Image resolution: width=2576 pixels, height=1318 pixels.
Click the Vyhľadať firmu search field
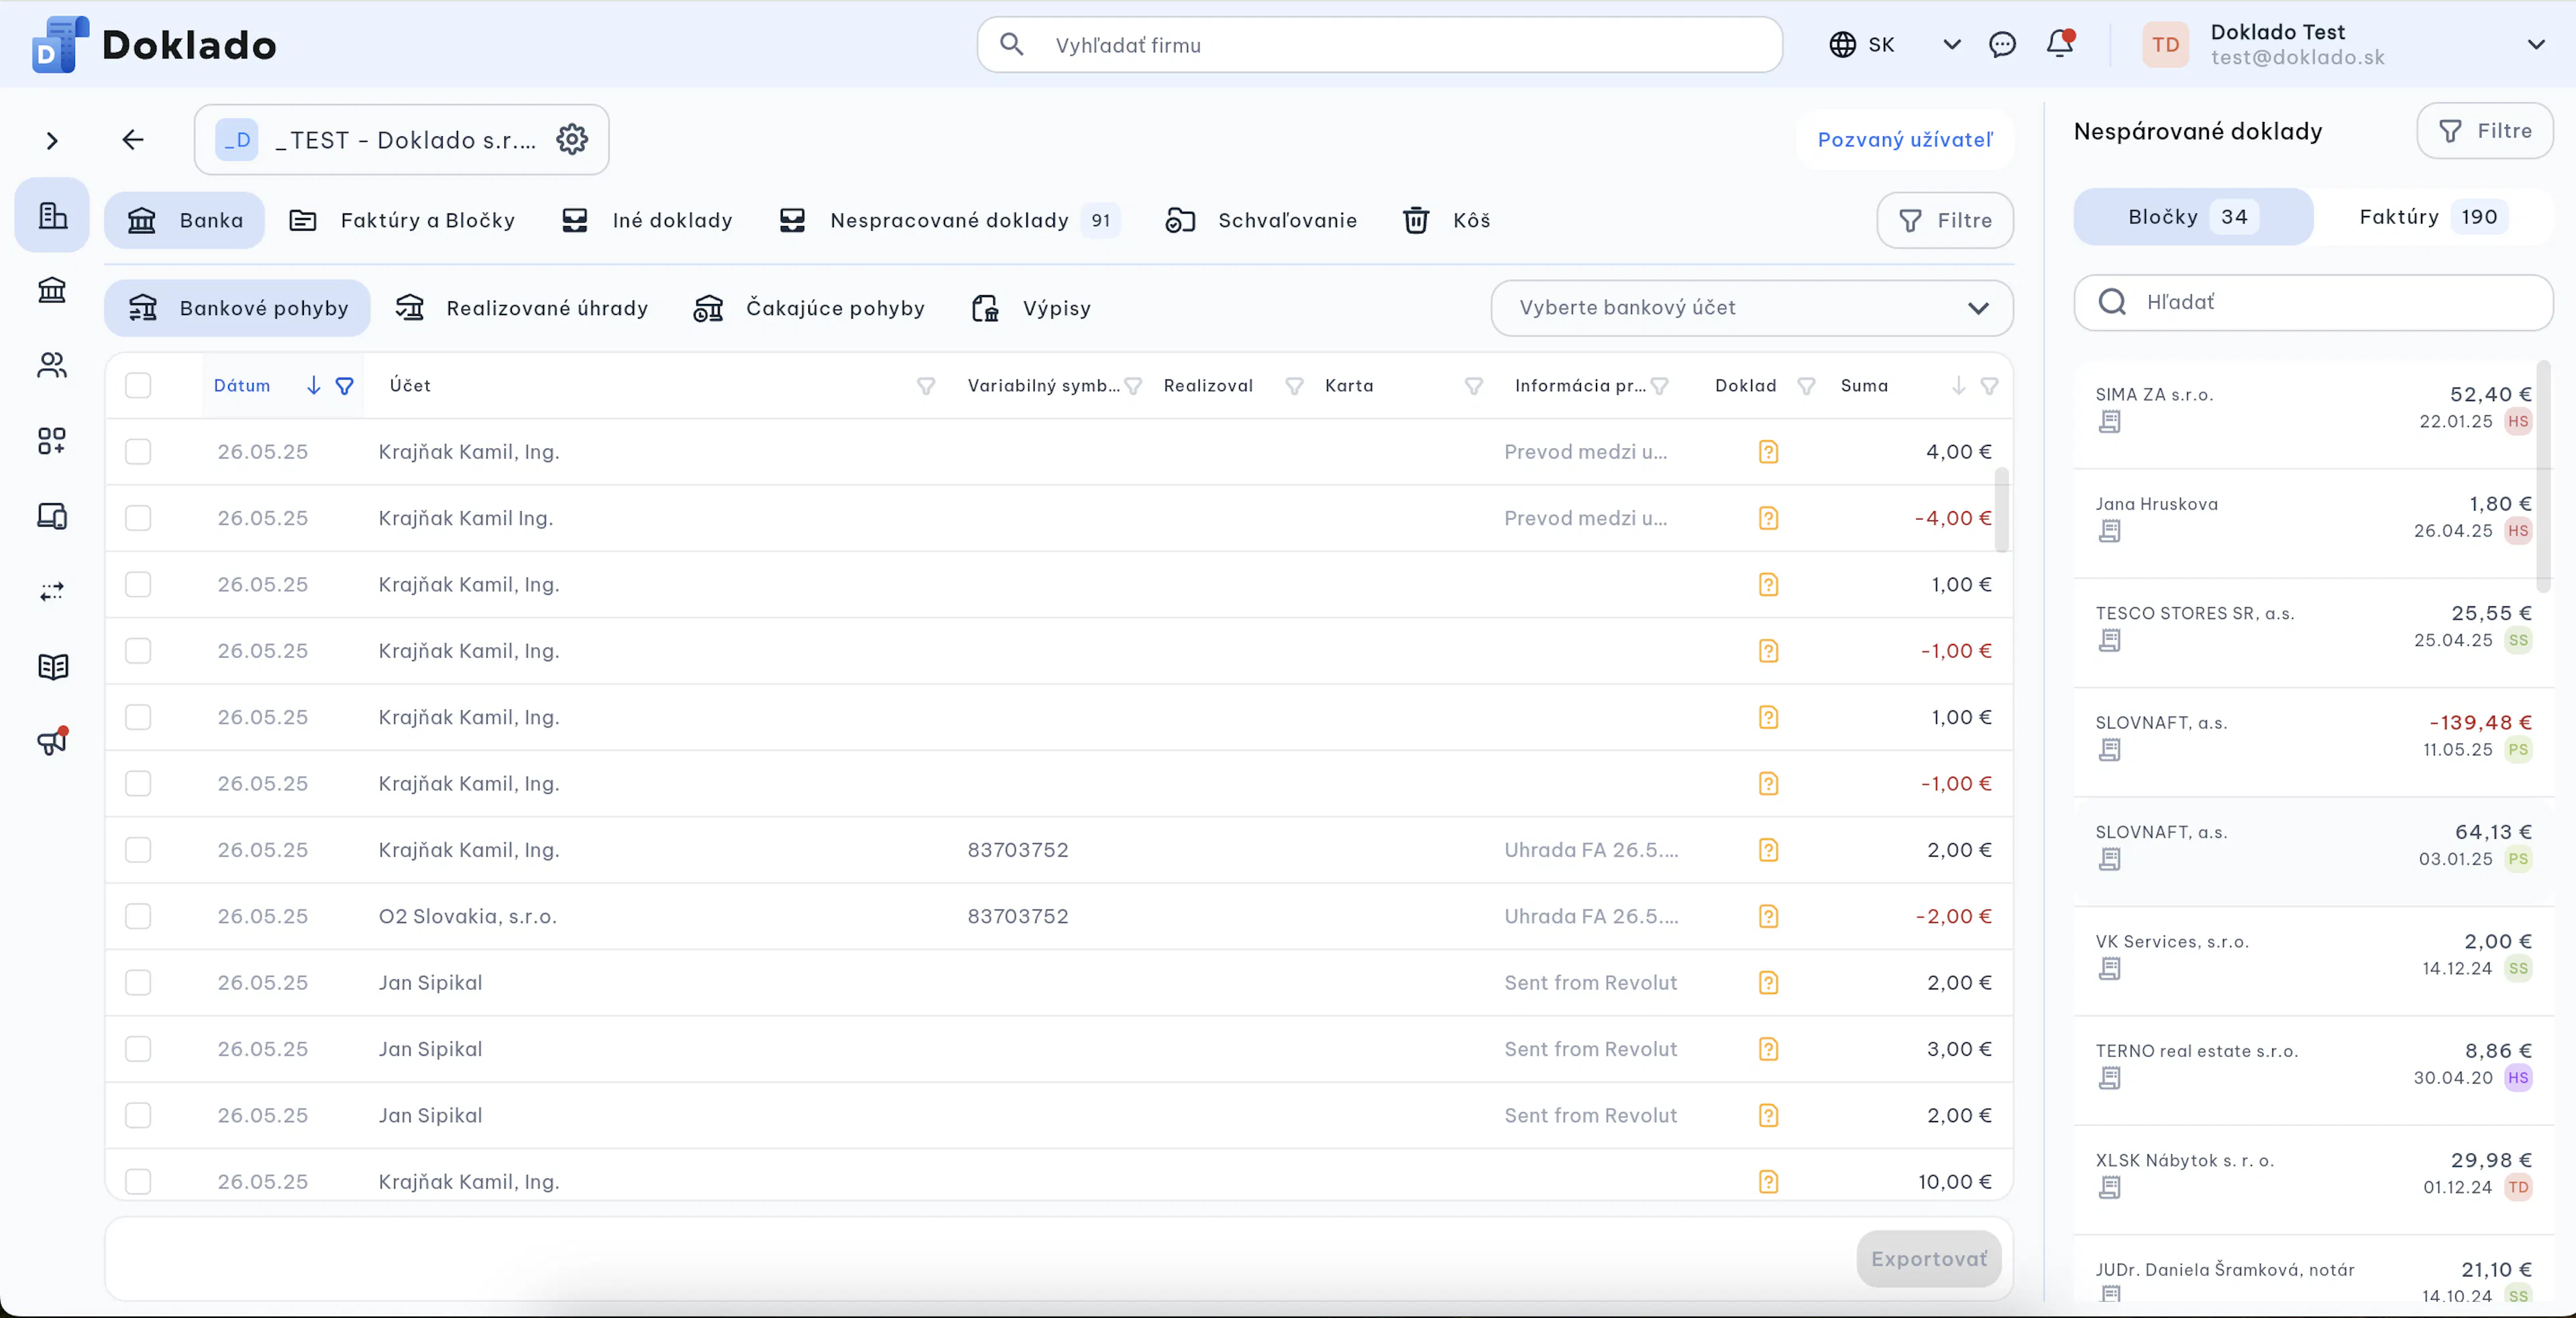click(x=1380, y=44)
